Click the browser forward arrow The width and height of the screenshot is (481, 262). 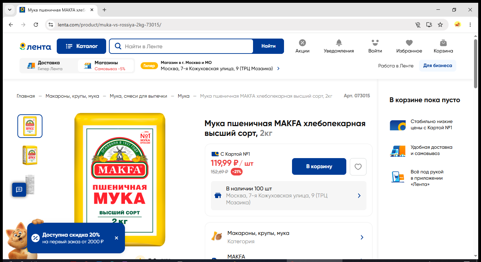(23, 25)
